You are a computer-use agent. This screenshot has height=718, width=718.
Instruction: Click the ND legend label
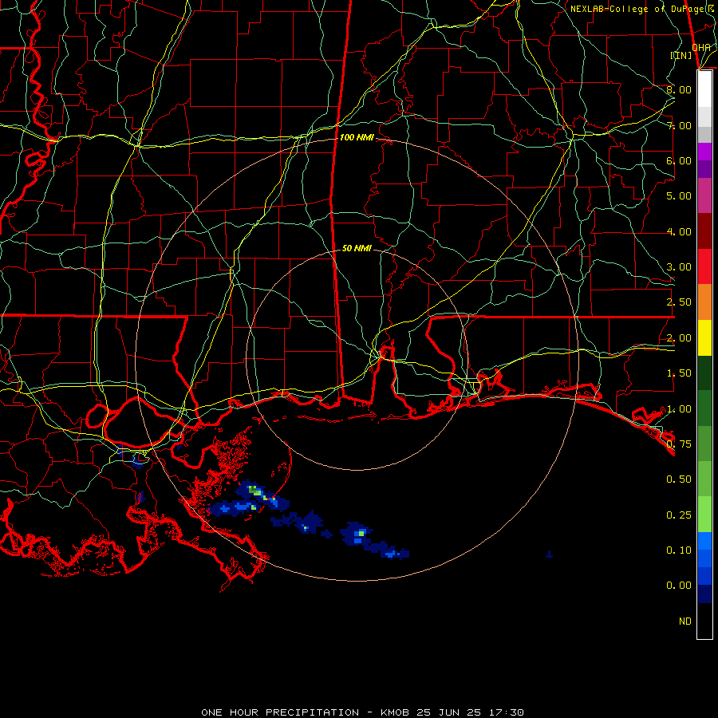tap(685, 621)
